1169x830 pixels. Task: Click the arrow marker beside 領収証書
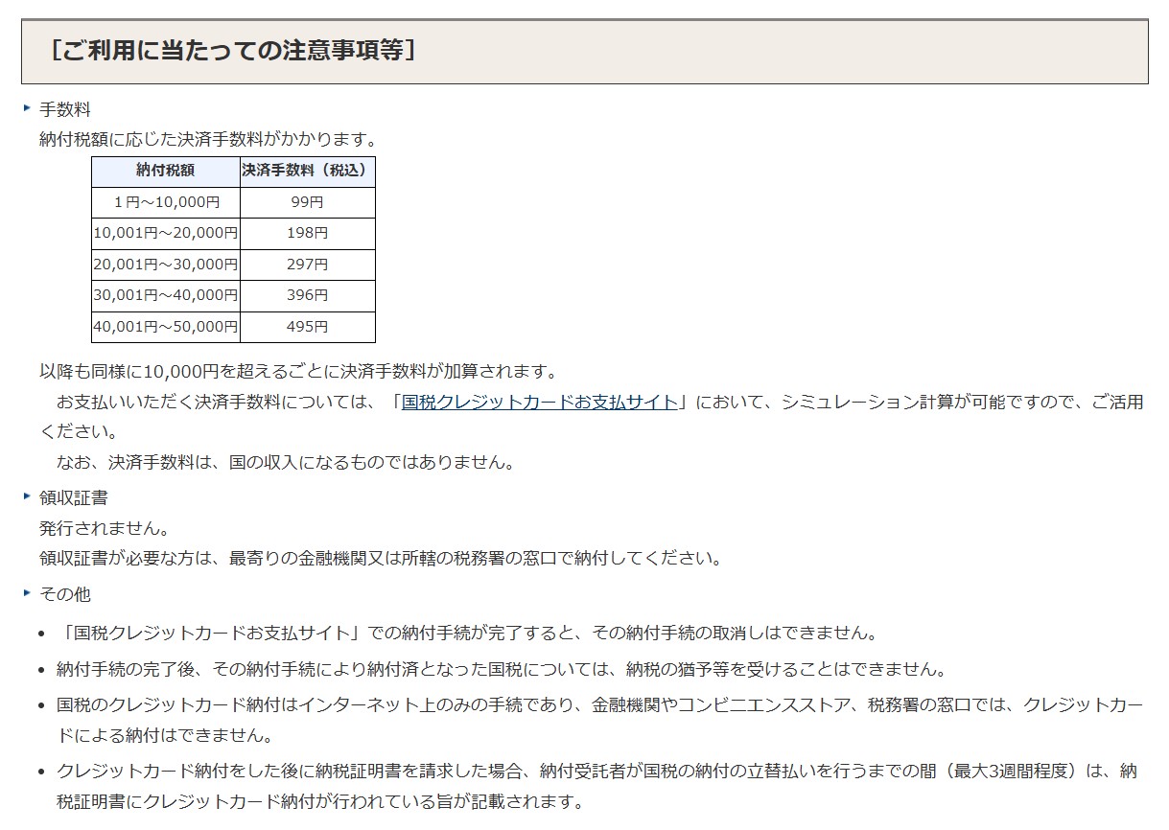28,496
